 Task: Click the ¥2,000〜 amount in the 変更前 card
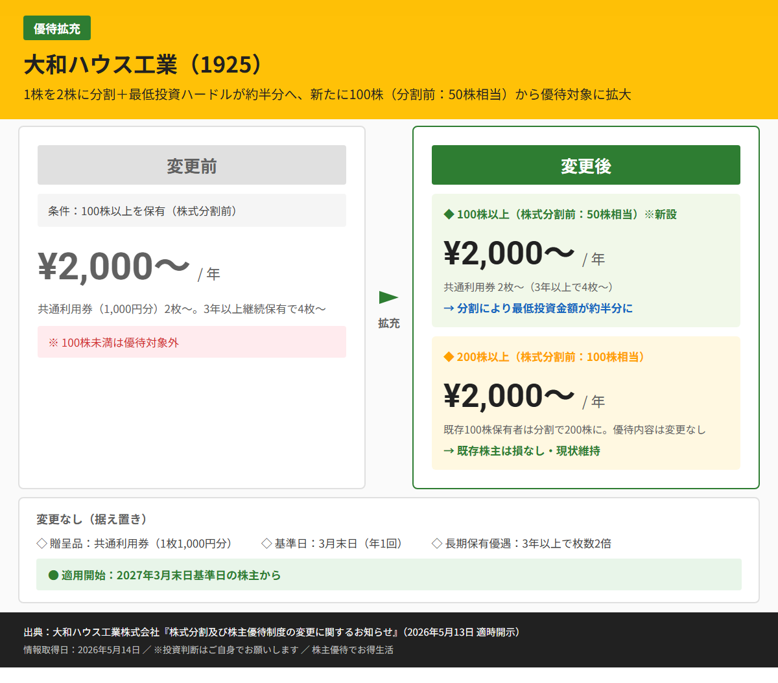[x=114, y=266]
